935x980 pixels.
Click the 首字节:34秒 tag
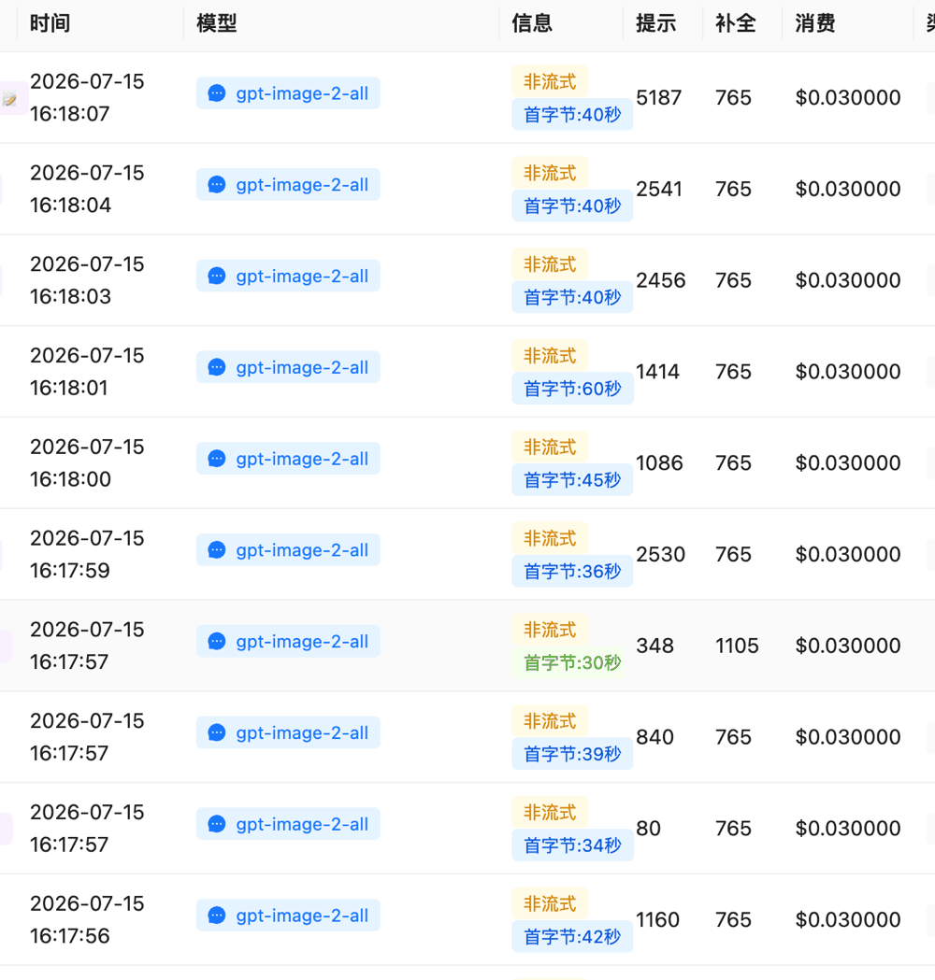tap(572, 845)
